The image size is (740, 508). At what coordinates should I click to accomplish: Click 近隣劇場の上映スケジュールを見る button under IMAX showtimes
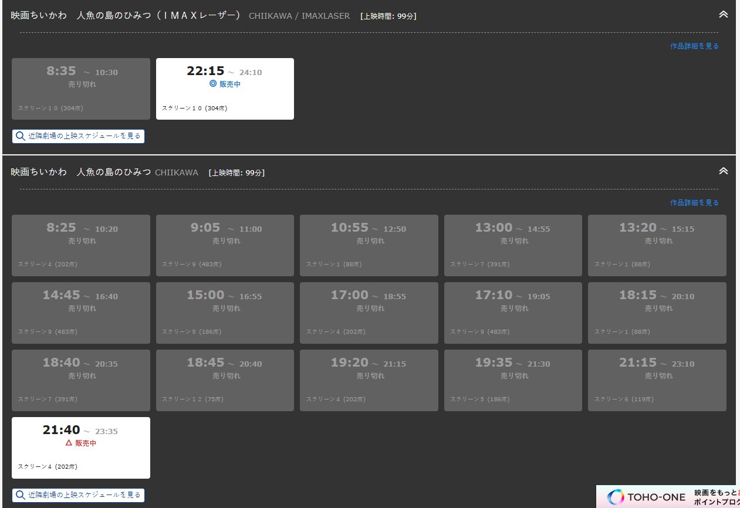click(x=78, y=136)
